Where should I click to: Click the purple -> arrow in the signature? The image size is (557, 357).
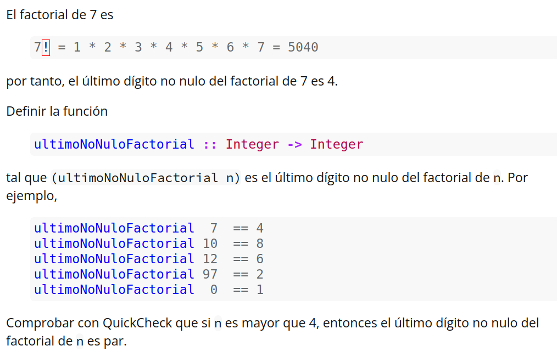click(294, 144)
